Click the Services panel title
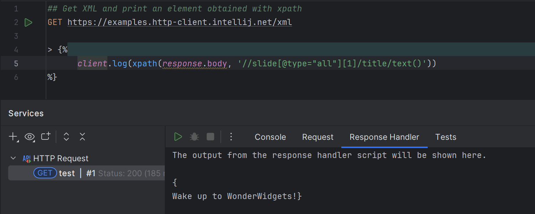Viewport: 535px width, 214px height. tap(26, 113)
